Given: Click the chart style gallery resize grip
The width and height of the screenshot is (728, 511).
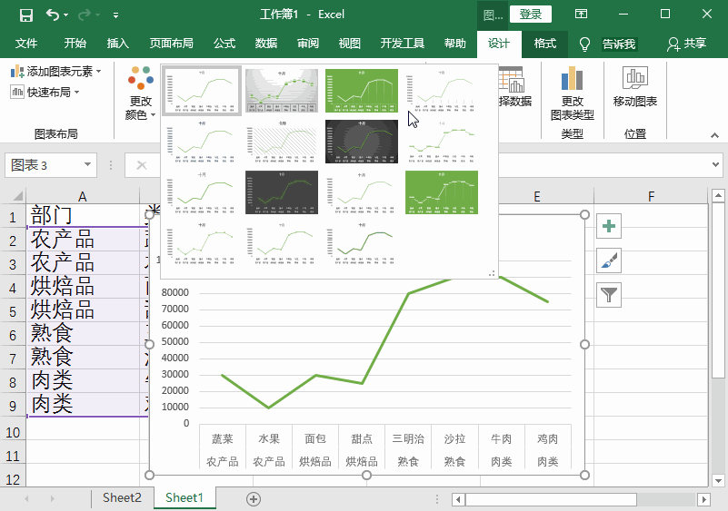Looking at the screenshot, I should click(492, 273).
